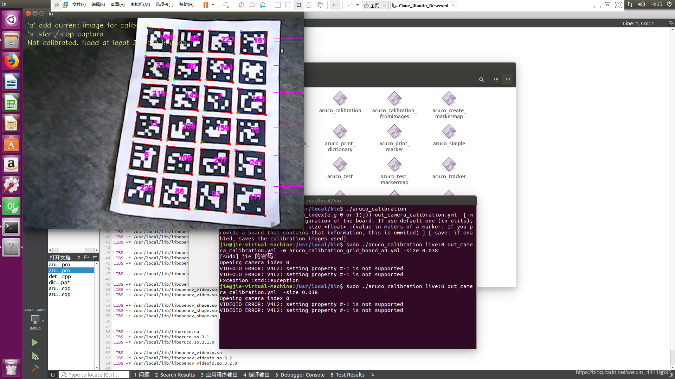Open the Debugger Console pane
Image resolution: width=675 pixels, height=379 pixels.
pos(300,375)
